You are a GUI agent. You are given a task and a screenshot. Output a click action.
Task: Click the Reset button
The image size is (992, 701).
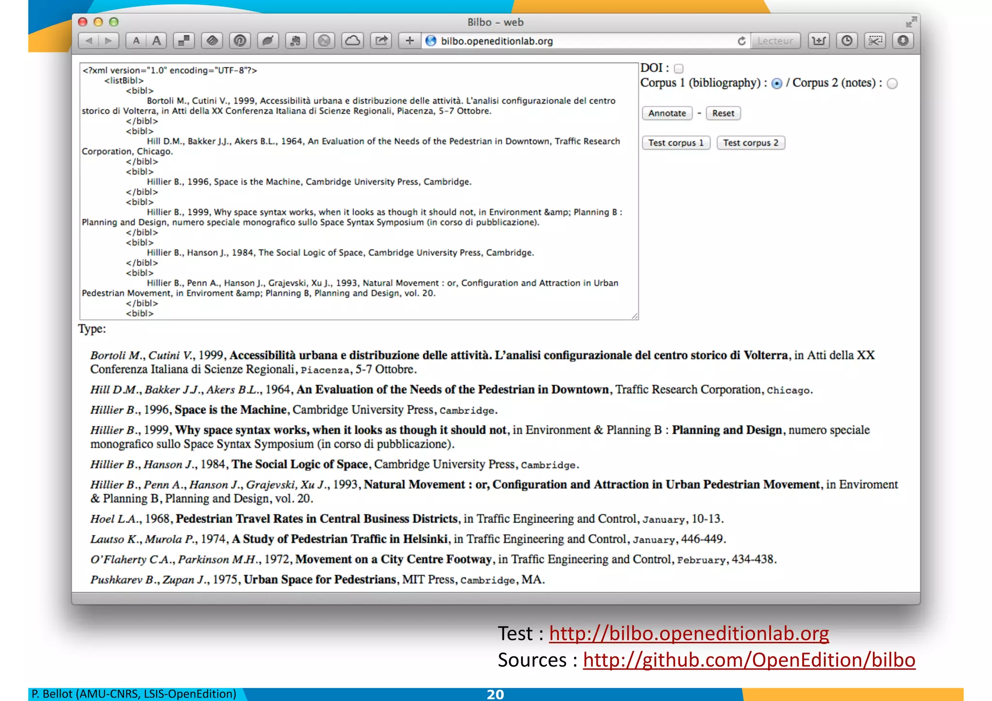723,113
